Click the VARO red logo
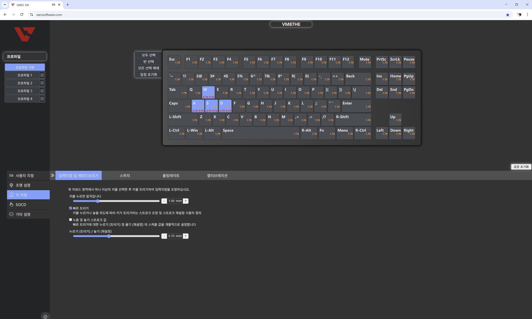 (x=25, y=34)
